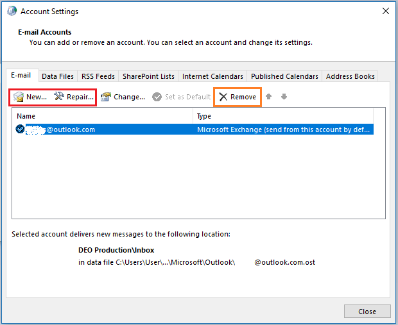Click the Change account icon
The width and height of the screenshot is (398, 325).
point(105,97)
